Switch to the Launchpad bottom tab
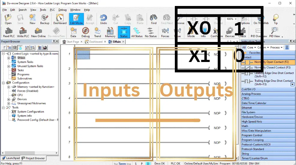Viewport: 296px width, 165px height. [x=10, y=158]
